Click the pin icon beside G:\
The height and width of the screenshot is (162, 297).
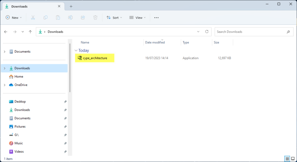[65, 135]
